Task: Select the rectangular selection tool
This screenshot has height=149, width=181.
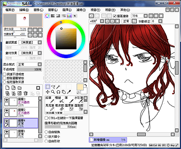Action: pos(47,87)
